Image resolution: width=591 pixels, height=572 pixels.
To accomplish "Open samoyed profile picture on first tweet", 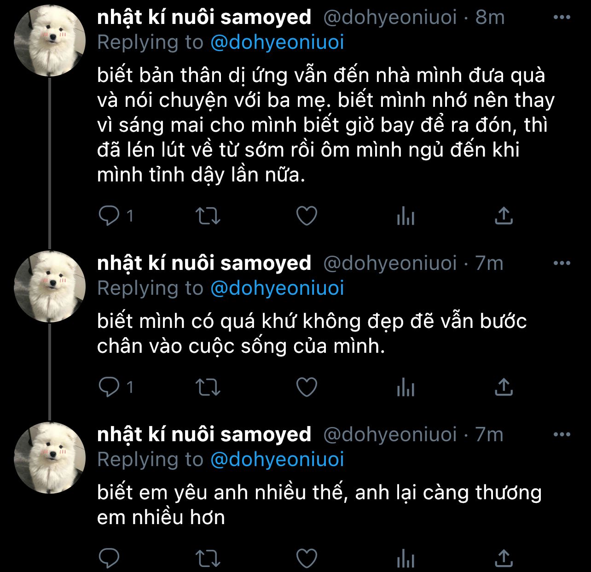I will (x=50, y=41).
